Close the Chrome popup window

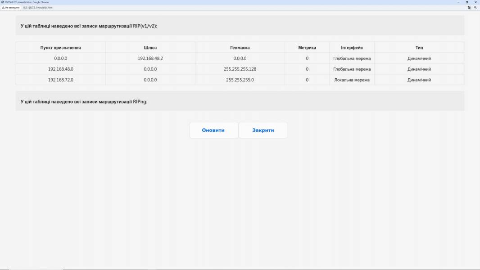[475, 2]
